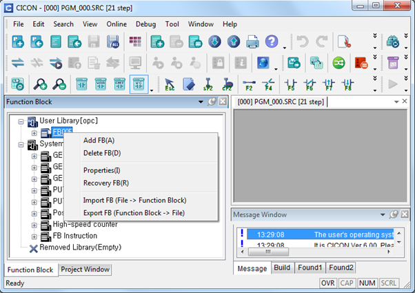The width and height of the screenshot is (415, 293).
Task: Select the 13:29:08 operating system message row
Action: coord(317,235)
